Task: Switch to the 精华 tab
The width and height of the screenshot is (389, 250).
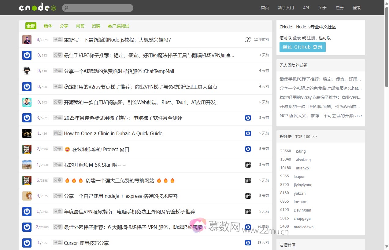Action: (48, 26)
